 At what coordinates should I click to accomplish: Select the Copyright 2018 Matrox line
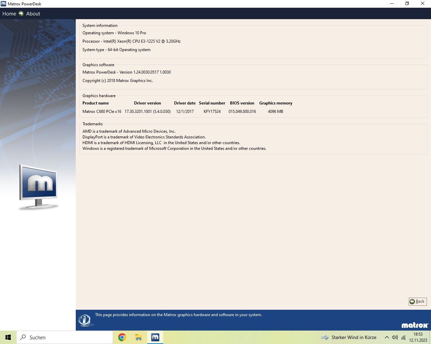pos(118,81)
